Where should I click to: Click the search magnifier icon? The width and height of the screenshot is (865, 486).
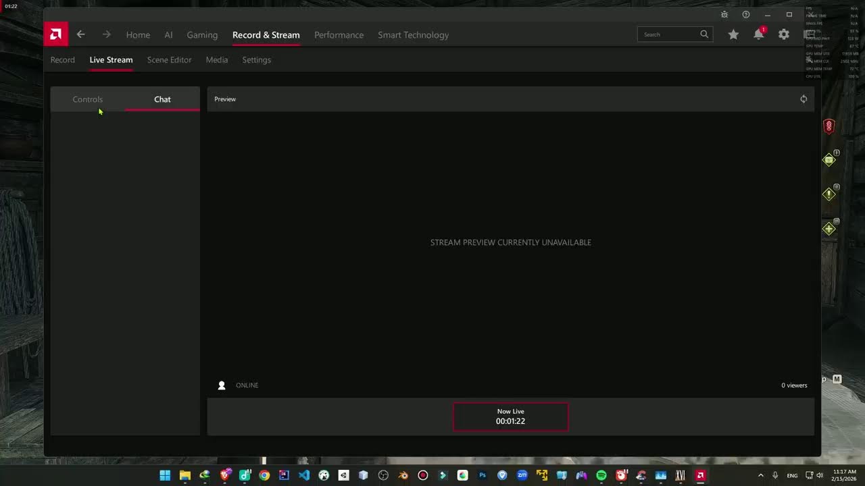click(704, 34)
